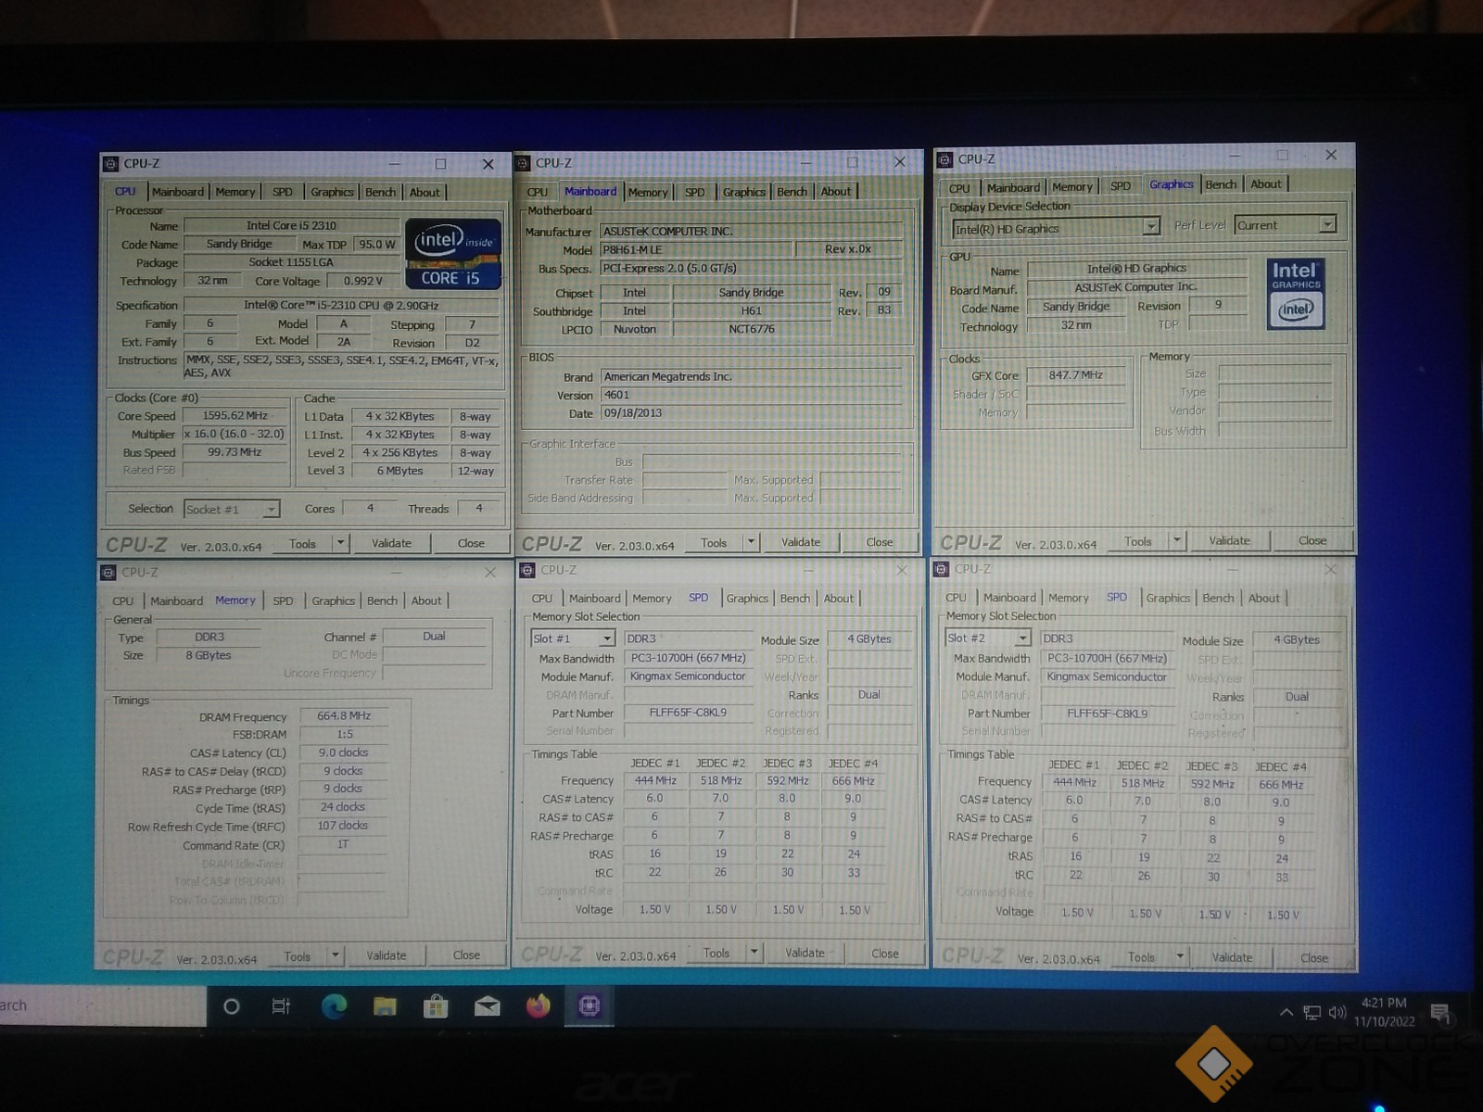This screenshot has width=1483, height=1112.
Task: Click the CPU-Z title icon in the SPD Slot #2 window
Action: coord(942,568)
